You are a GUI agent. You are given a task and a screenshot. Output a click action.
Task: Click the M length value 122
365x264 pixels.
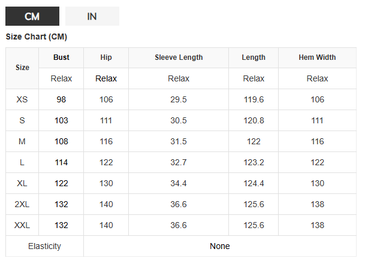254,141
